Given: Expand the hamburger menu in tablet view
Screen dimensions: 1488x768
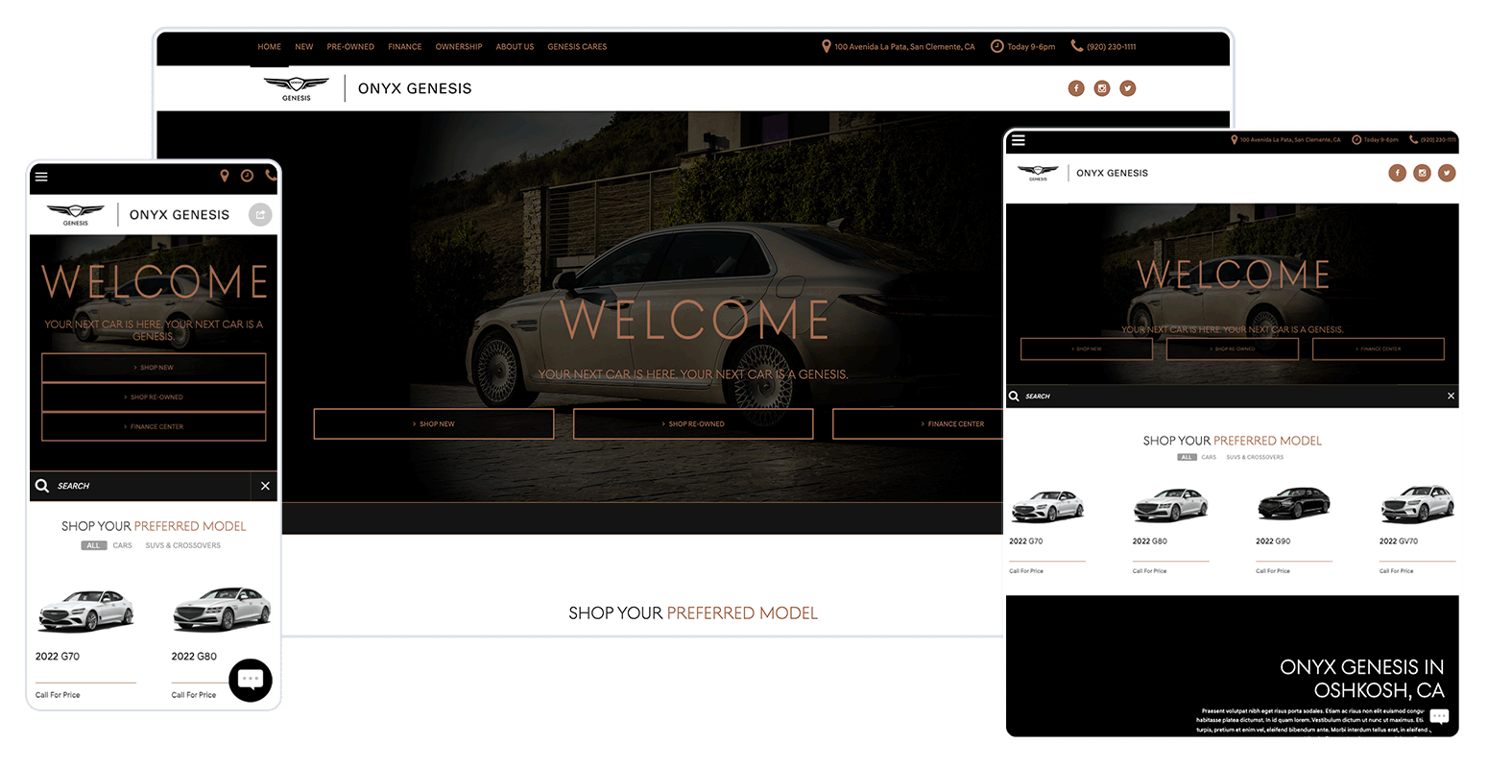Looking at the screenshot, I should pyautogui.click(x=1019, y=140).
